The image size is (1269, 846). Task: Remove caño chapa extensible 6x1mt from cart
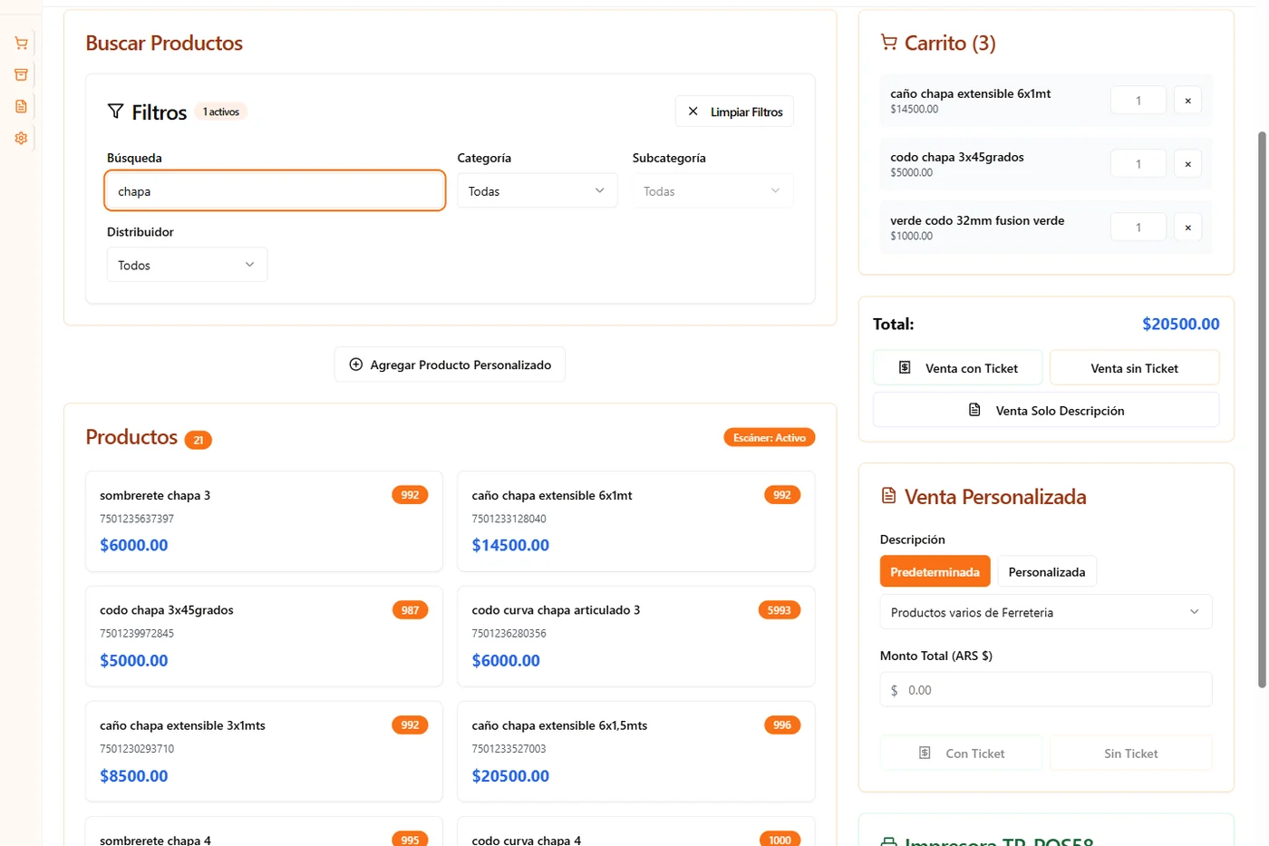1187,101
